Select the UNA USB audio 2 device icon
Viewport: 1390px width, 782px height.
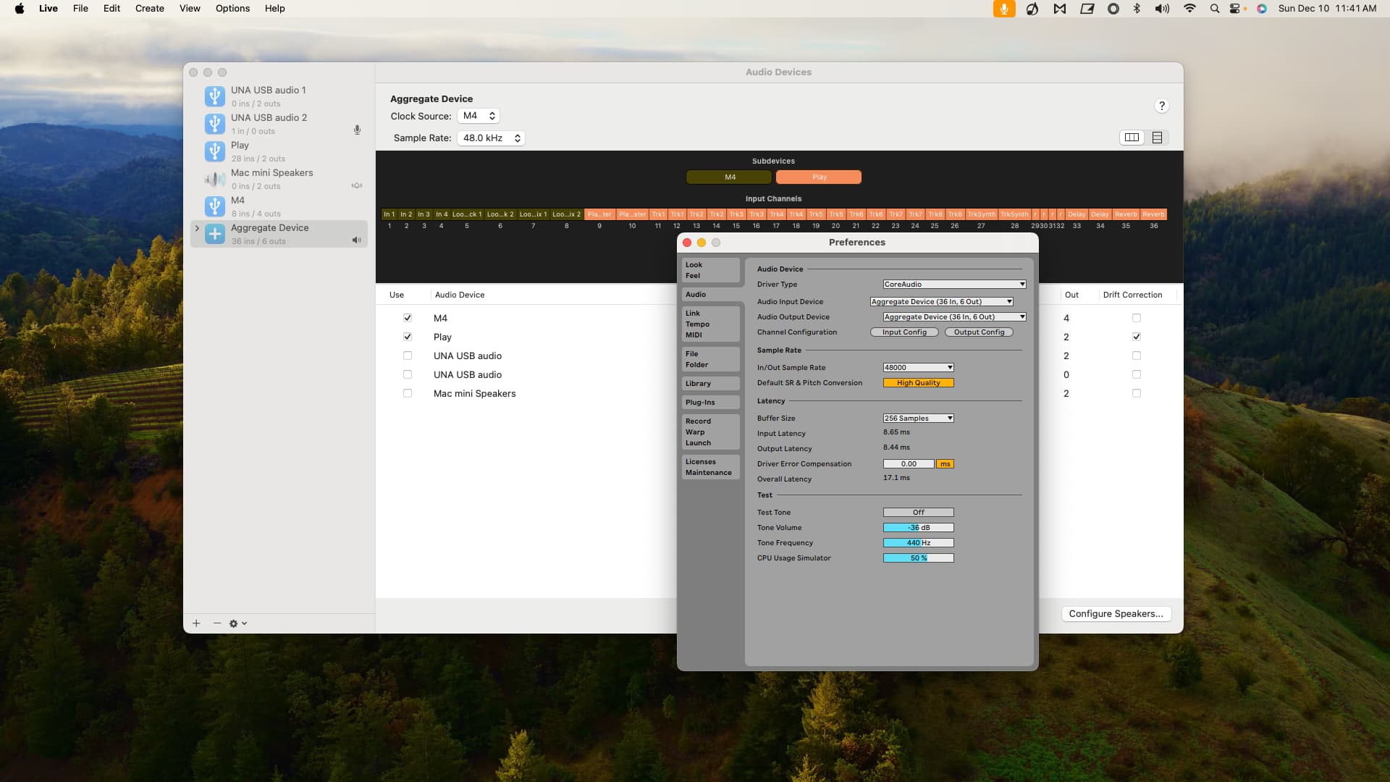coord(214,124)
